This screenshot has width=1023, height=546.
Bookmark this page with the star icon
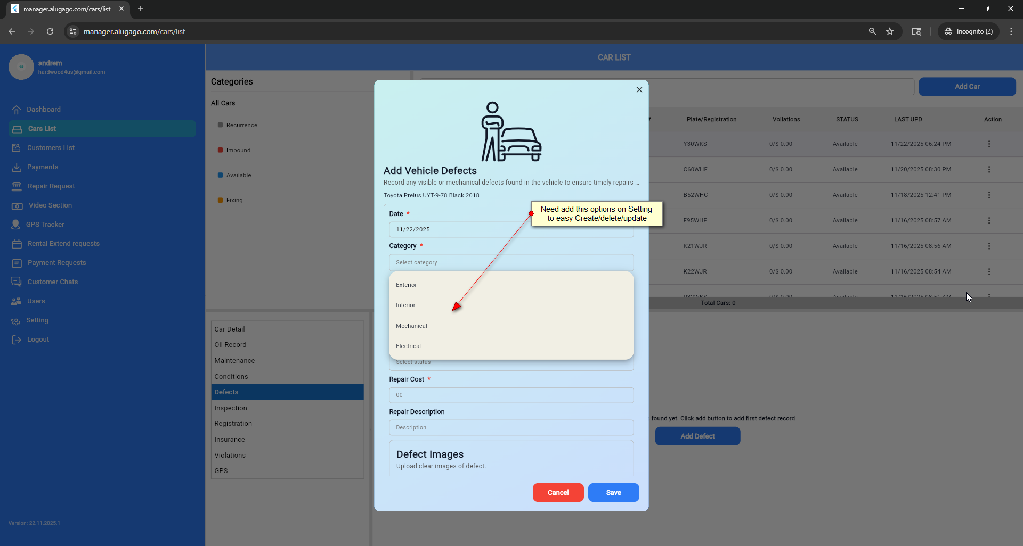890,31
